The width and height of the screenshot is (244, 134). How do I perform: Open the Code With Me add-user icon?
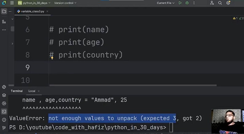pos(212,3)
